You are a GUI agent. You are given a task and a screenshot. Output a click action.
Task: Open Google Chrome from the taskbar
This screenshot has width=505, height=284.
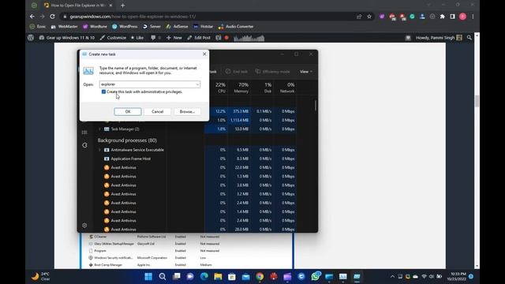(x=260, y=277)
